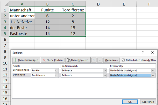158x105 pixels.
Task: Click the Punkte value 14 in row 4
Action: [x=47, y=28]
